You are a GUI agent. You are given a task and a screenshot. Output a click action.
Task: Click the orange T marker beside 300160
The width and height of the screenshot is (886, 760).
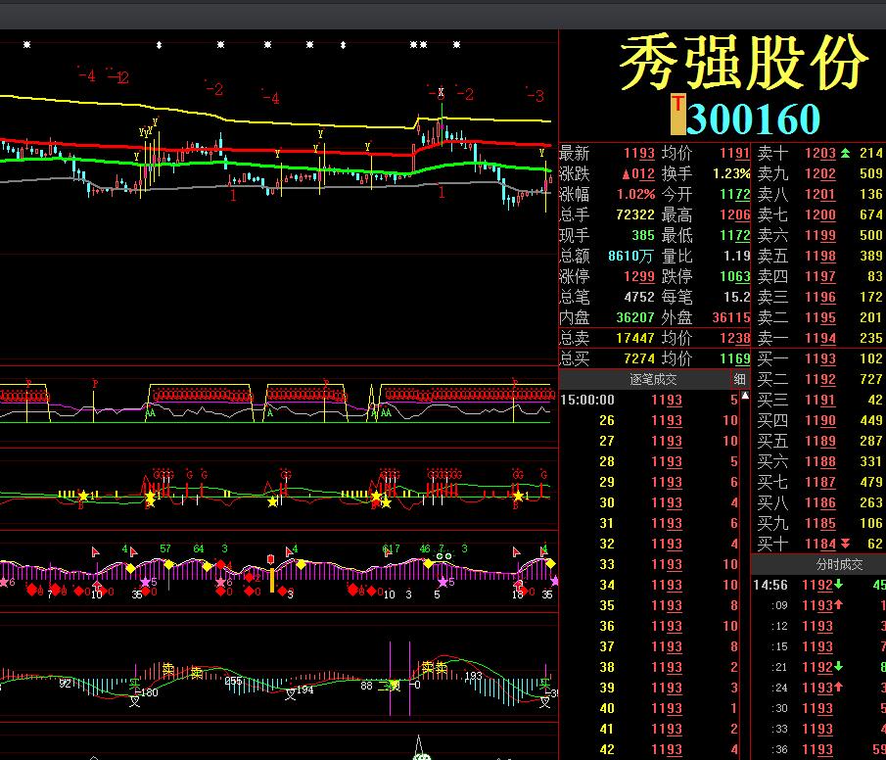[x=677, y=115]
